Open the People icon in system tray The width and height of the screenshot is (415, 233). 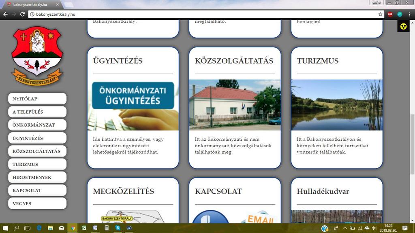pyautogui.click(x=336, y=228)
